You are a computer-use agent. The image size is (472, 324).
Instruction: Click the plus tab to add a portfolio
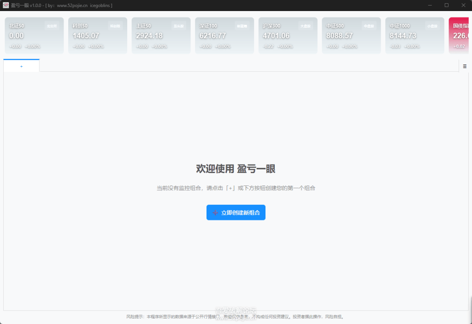click(x=21, y=66)
